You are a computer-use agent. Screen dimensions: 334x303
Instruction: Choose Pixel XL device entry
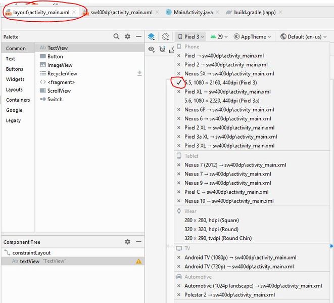252,92
